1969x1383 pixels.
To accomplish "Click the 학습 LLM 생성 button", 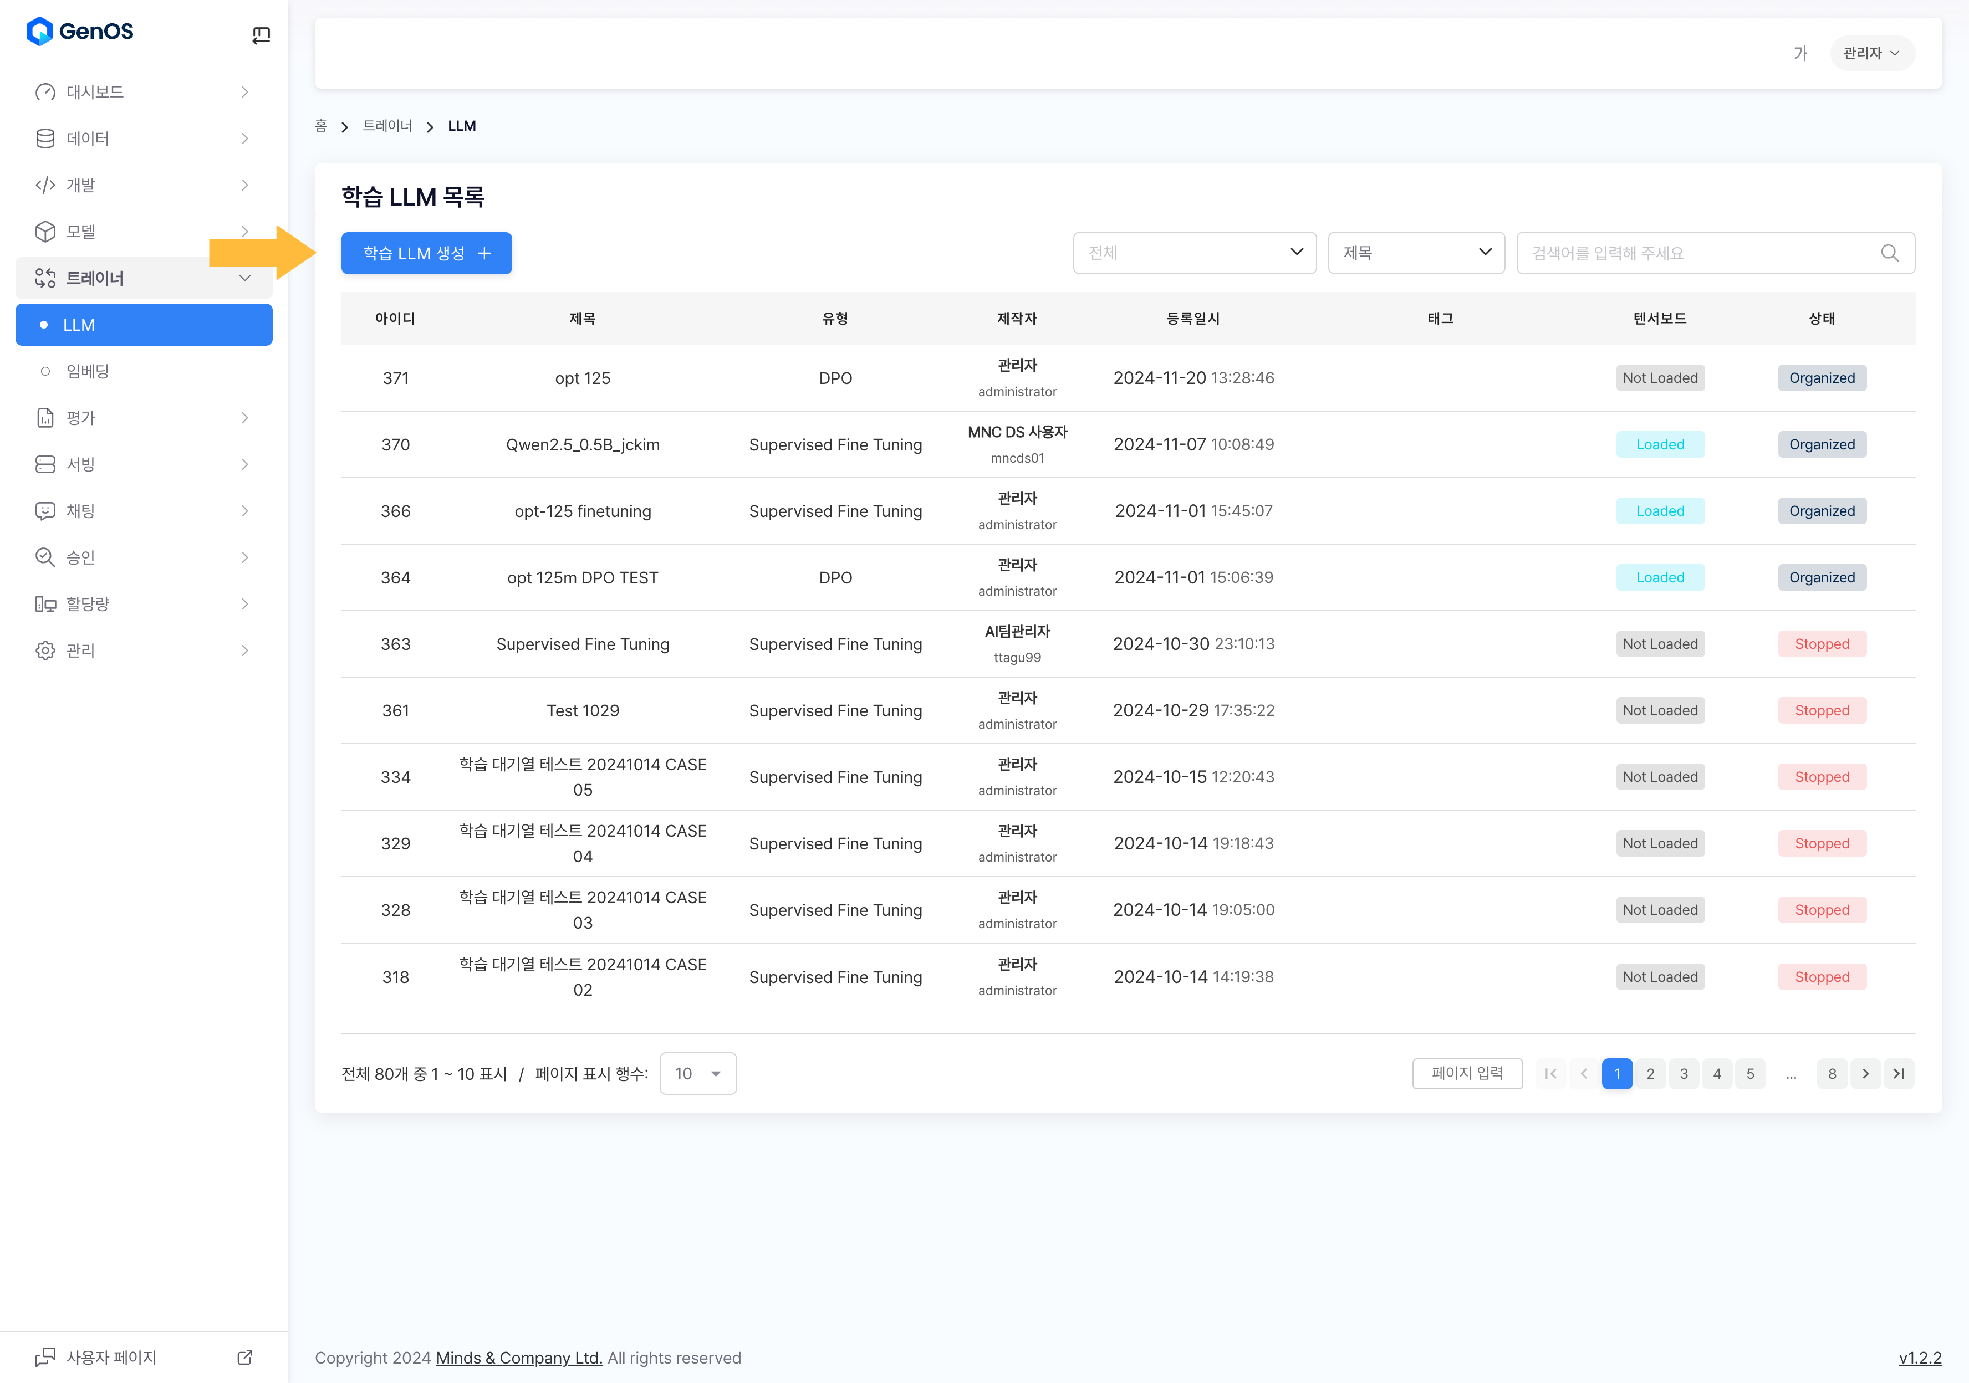I will (x=426, y=253).
